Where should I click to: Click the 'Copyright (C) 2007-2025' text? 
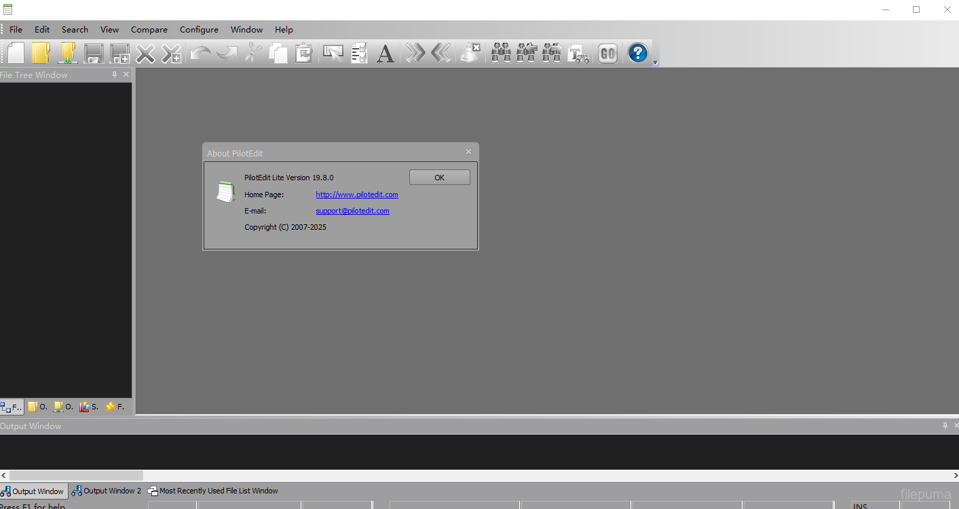coord(285,227)
